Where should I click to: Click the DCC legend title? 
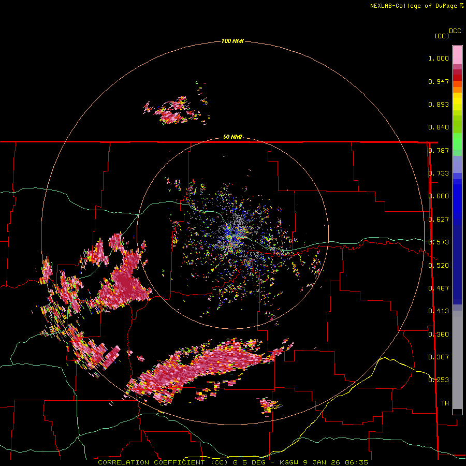[455, 31]
